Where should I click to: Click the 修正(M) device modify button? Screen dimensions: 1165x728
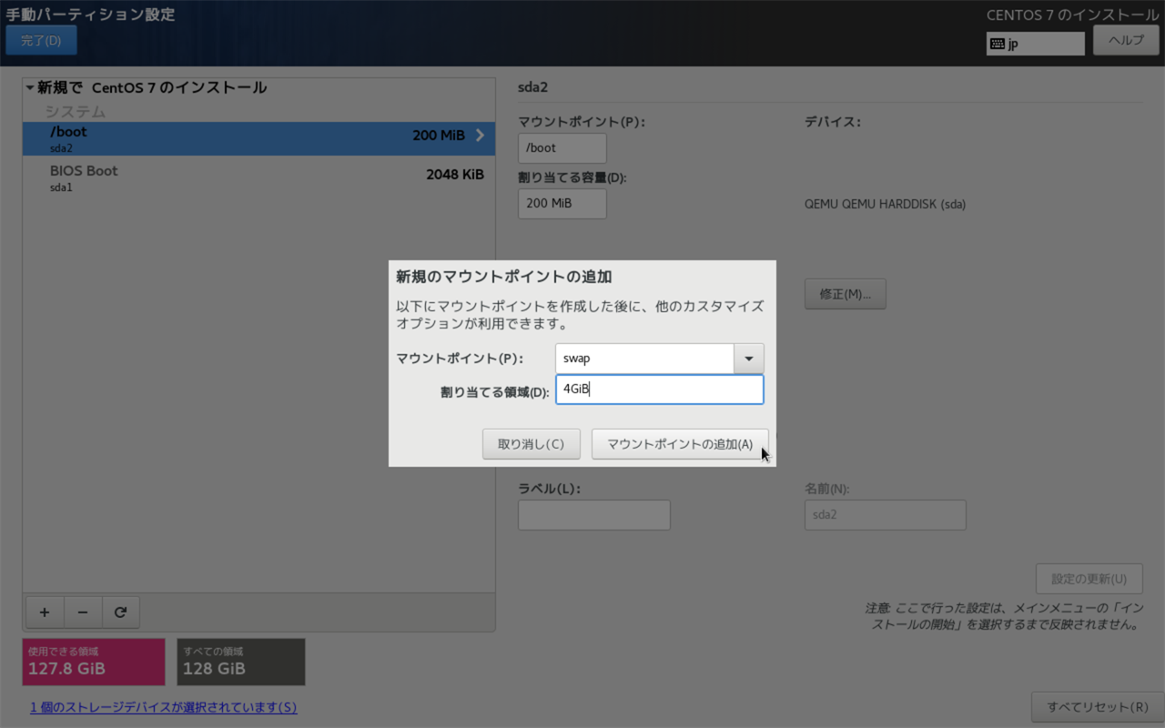pos(845,293)
